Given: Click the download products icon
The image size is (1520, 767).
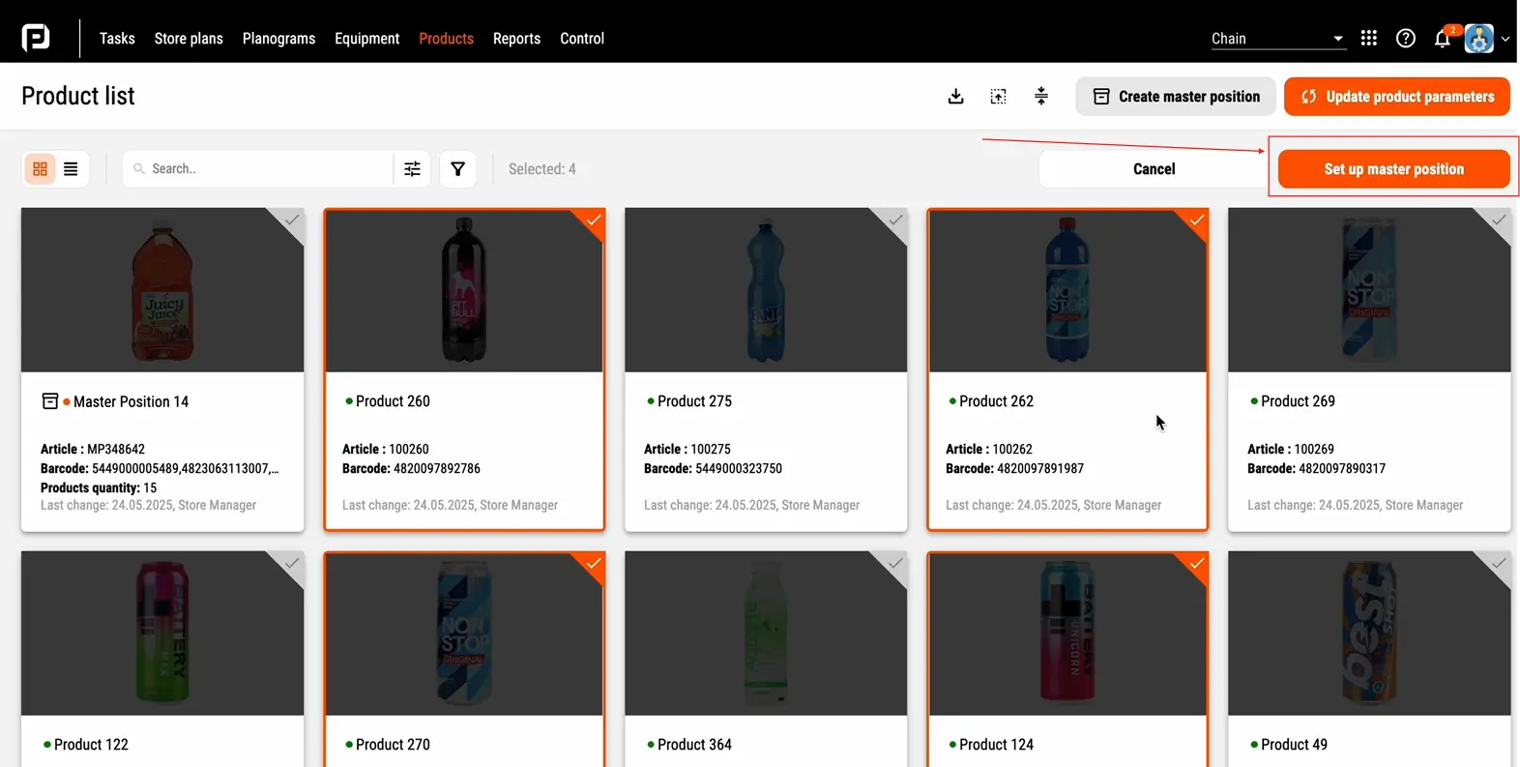Looking at the screenshot, I should (955, 97).
